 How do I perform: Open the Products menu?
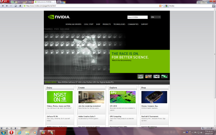(x=107, y=24)
